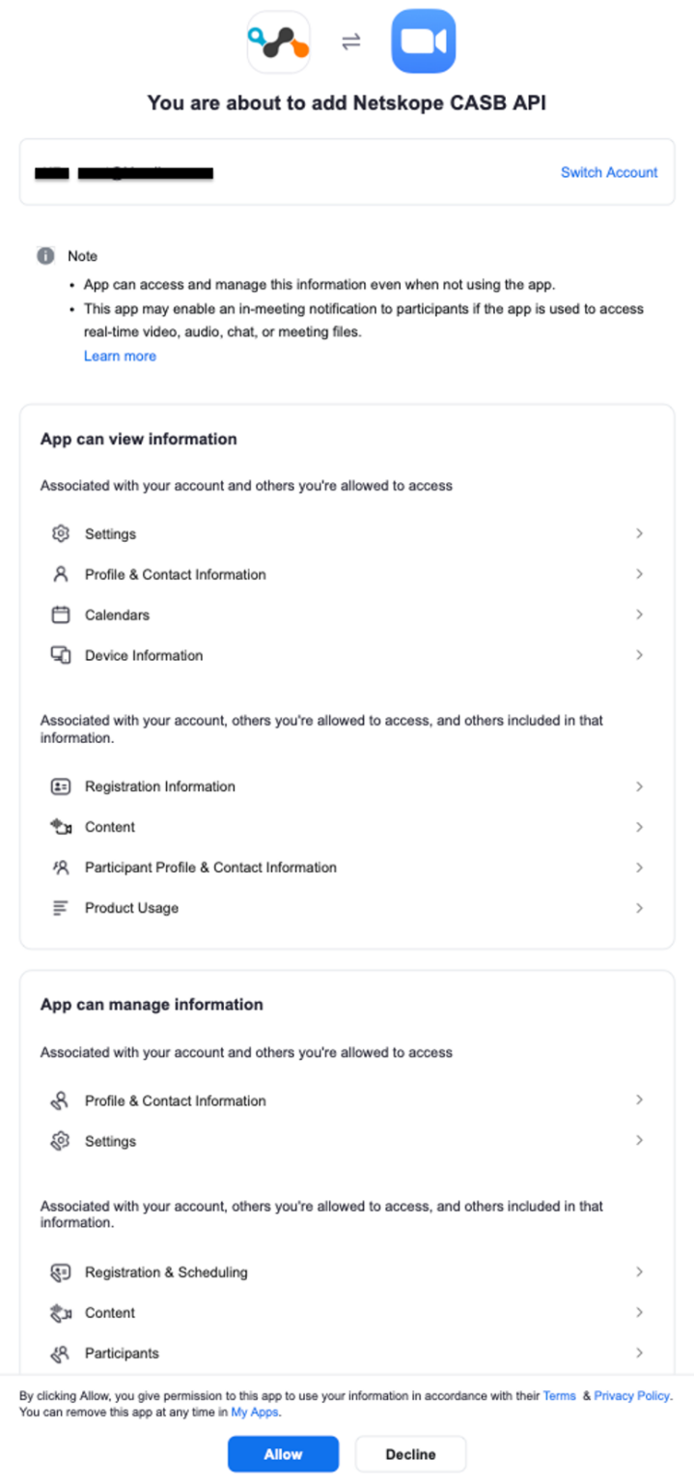The height and width of the screenshot is (1484, 694).
Task: Click the Registration & Scheduling icon
Action: coord(60,1272)
